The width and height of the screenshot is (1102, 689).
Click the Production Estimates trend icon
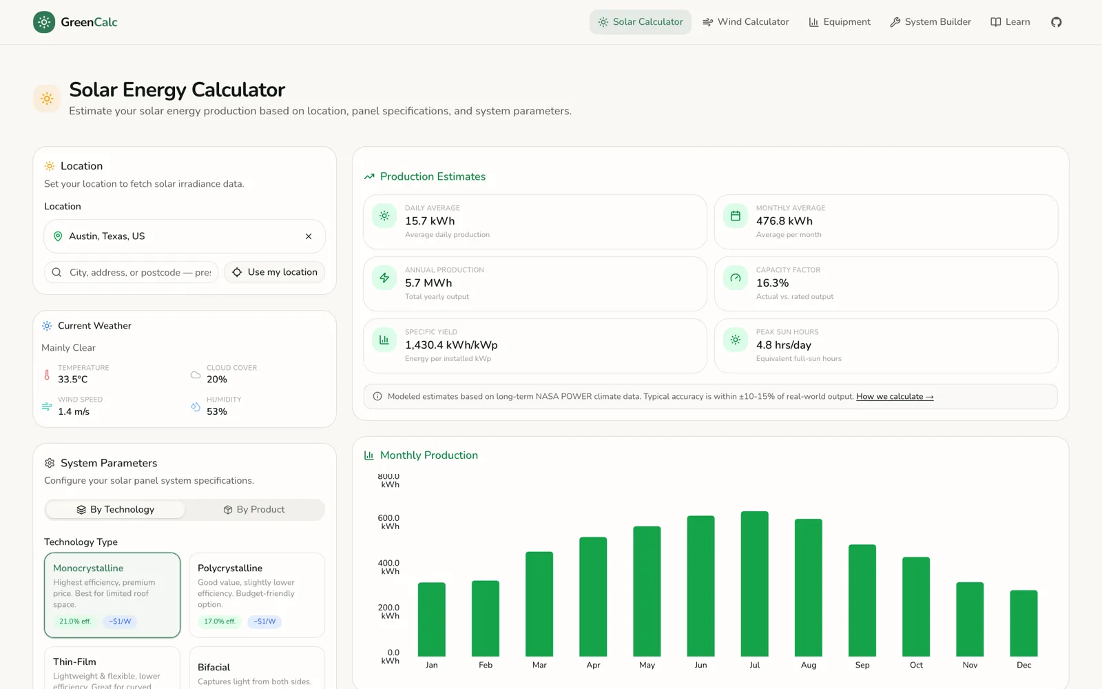point(369,177)
